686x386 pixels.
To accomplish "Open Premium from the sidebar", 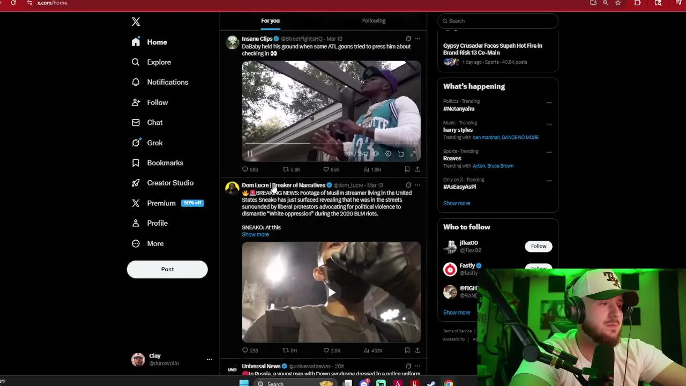I will pyautogui.click(x=167, y=203).
